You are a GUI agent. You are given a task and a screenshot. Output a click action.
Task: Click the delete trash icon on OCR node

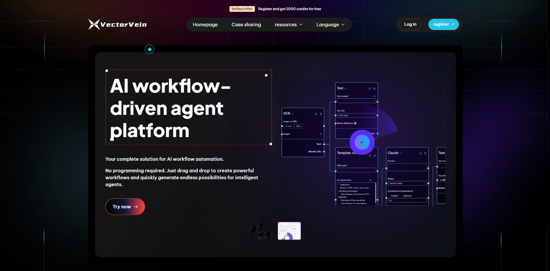(321, 114)
